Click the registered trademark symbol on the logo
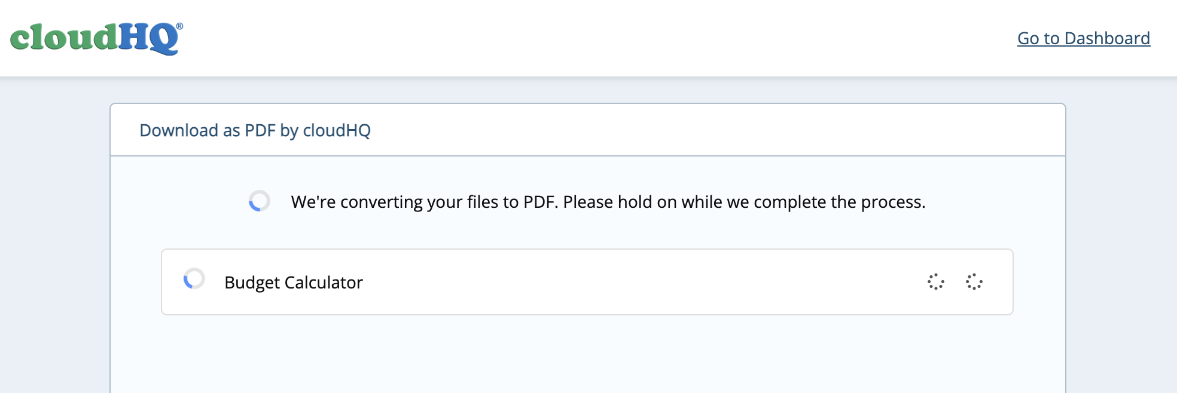This screenshot has width=1177, height=393. click(x=179, y=26)
